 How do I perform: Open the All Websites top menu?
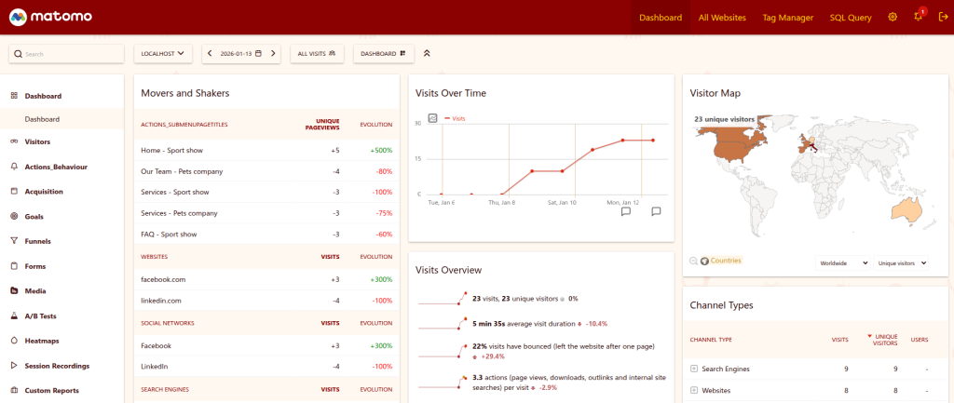[x=722, y=18]
